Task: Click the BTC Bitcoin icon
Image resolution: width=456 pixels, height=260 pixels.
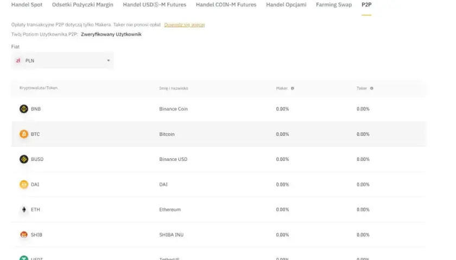Action: pyautogui.click(x=24, y=134)
